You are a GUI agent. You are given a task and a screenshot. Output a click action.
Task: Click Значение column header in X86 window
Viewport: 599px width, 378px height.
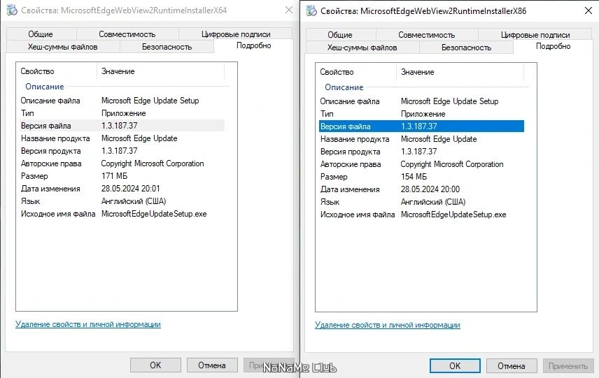(x=460, y=72)
